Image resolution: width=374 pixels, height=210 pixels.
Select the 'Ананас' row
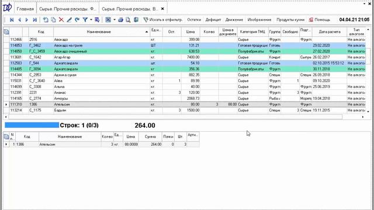click(187, 92)
